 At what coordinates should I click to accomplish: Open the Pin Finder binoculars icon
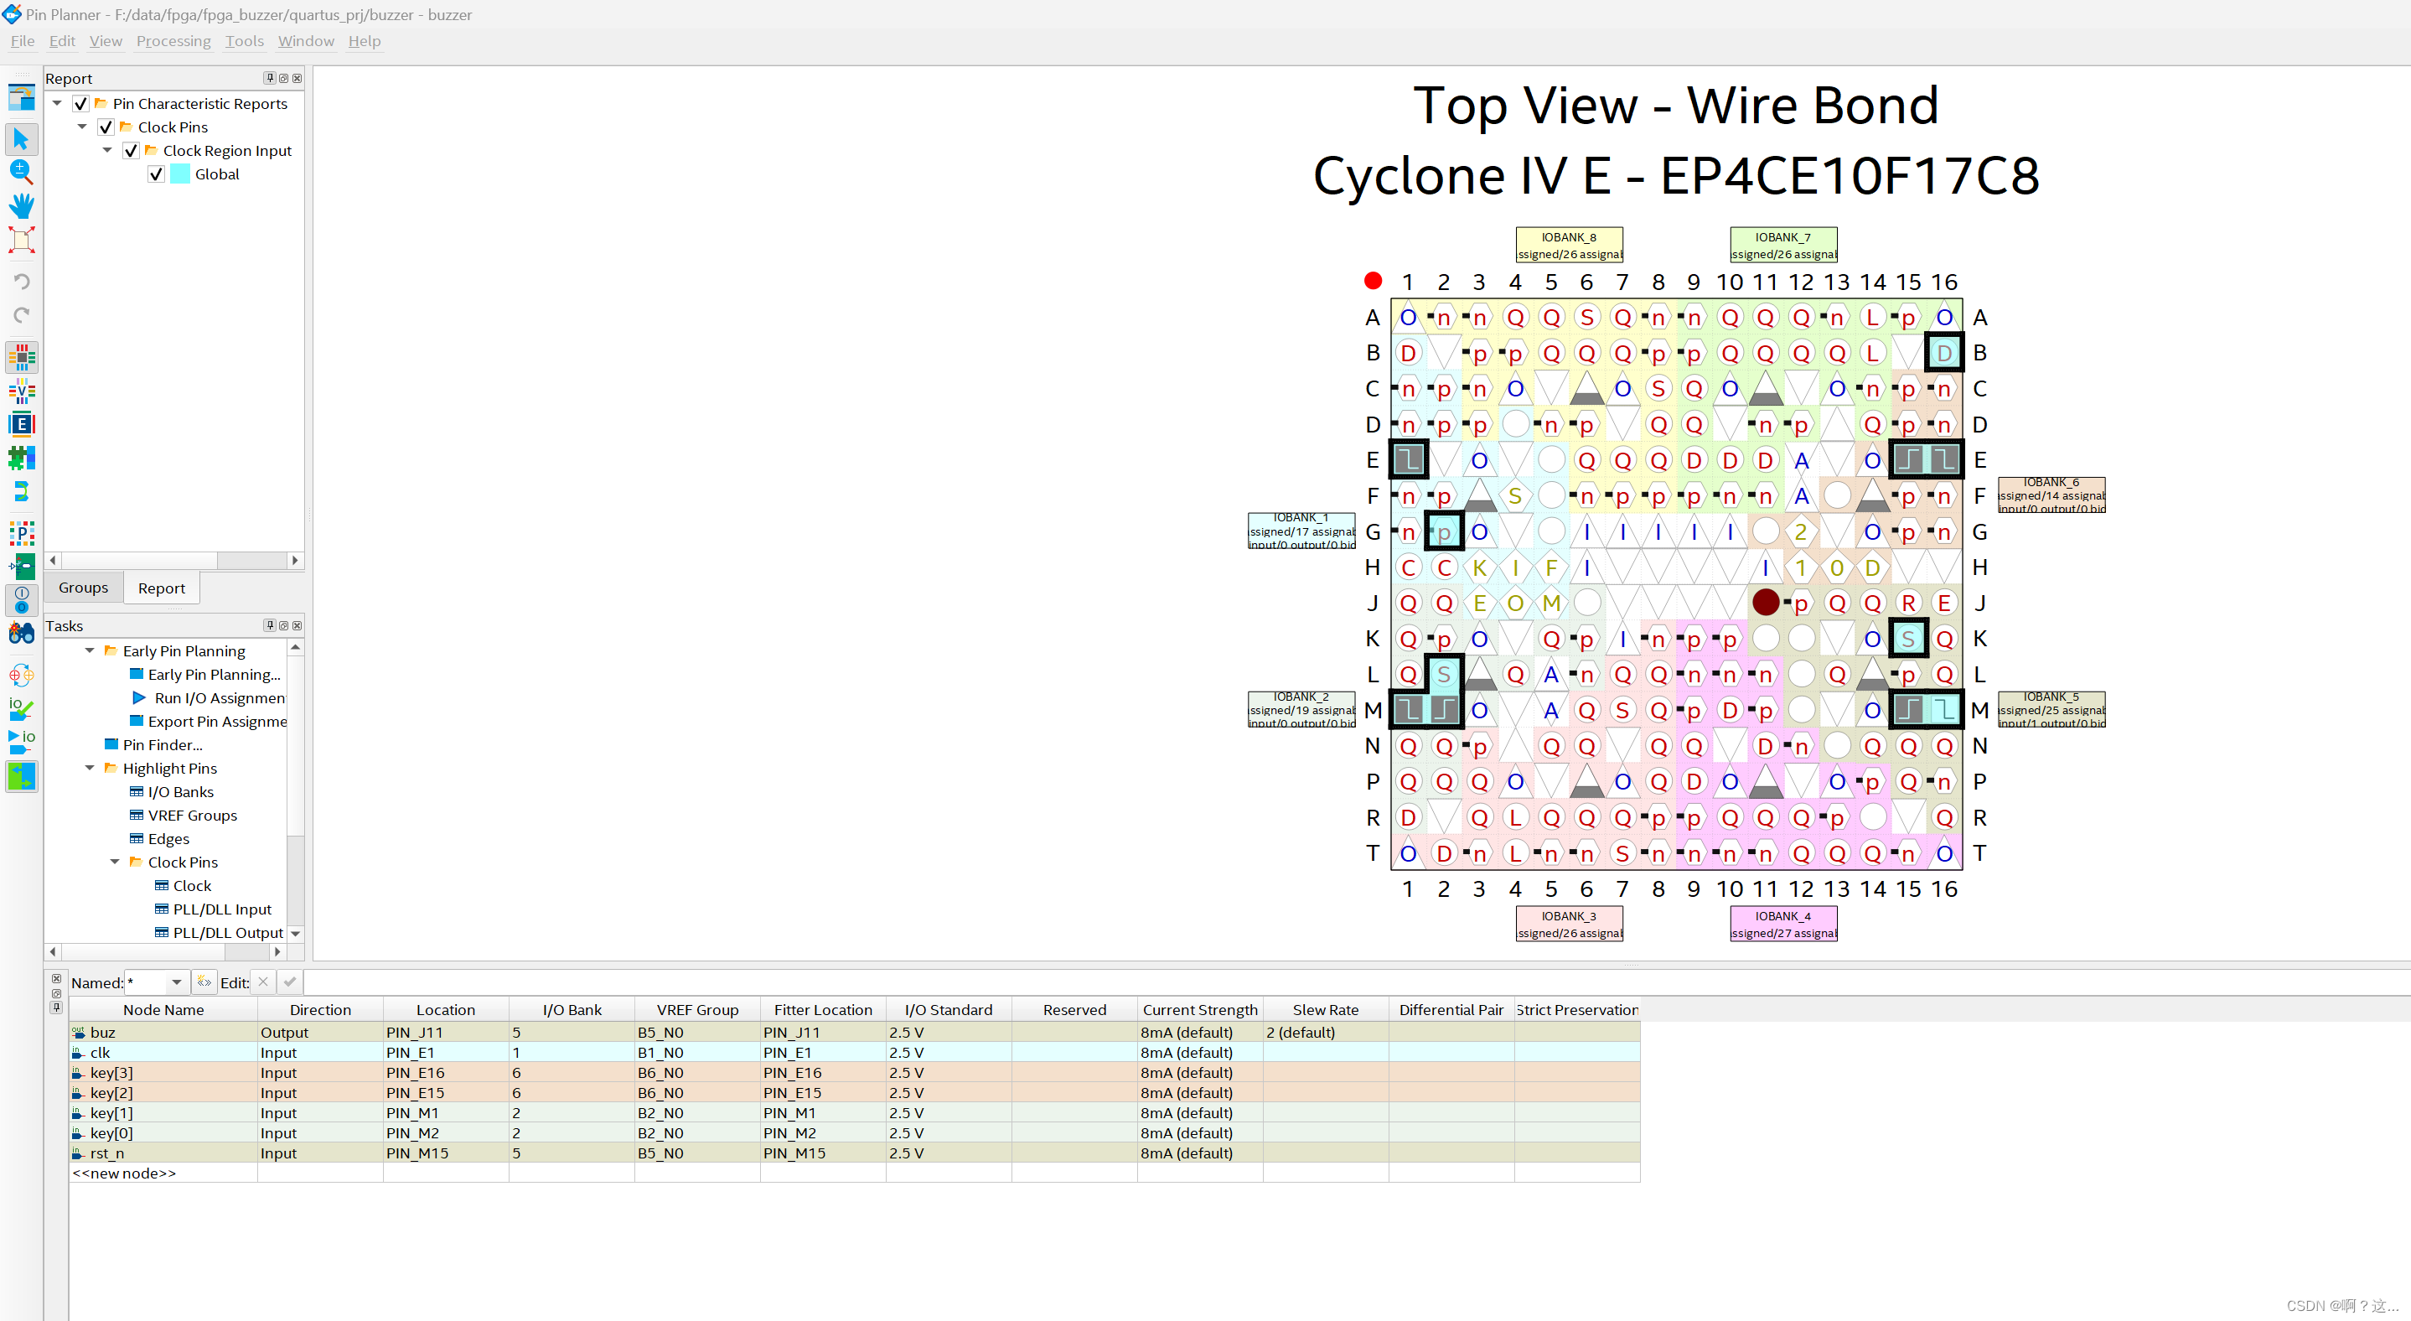(22, 634)
